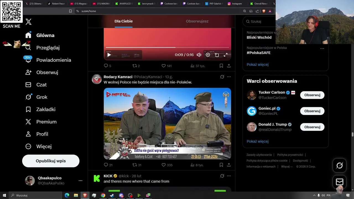Follow Goniec.pl
Viewport: 354px width, 199px height.
coord(312,111)
